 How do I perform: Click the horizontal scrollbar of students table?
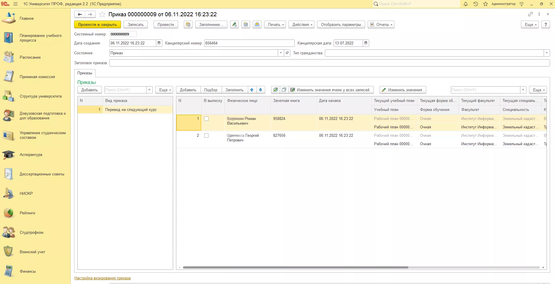tap(296, 267)
